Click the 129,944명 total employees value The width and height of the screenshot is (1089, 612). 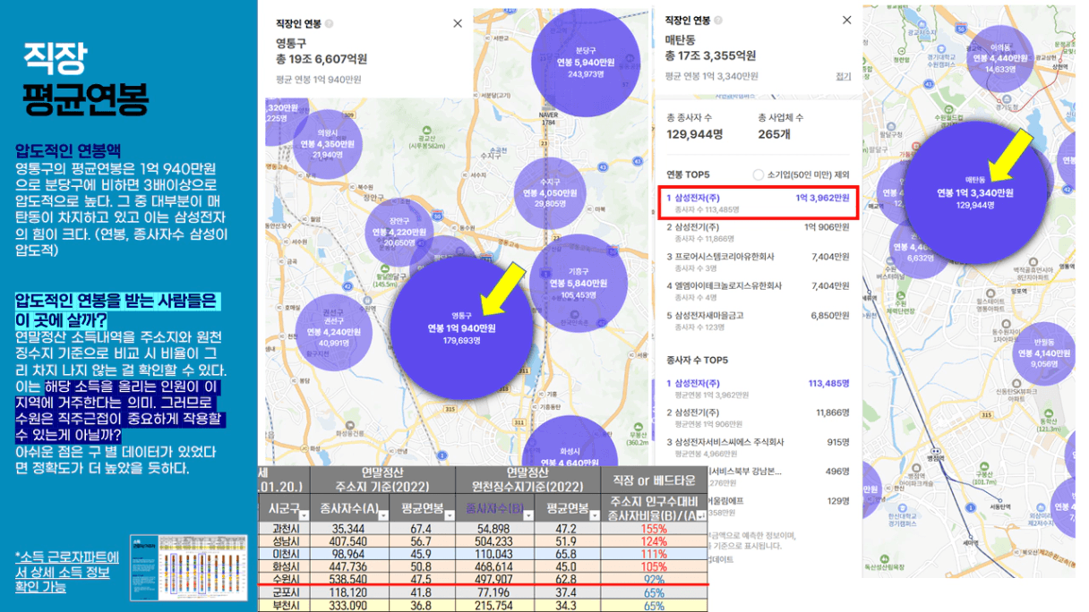[695, 134]
